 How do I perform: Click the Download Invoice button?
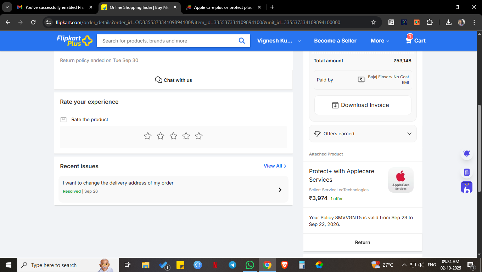pos(363,105)
